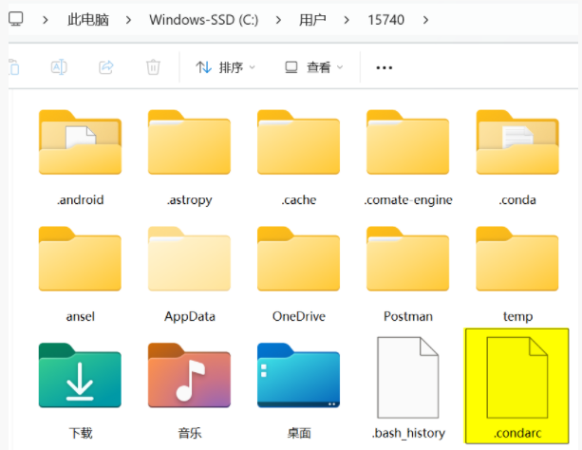Image resolution: width=582 pixels, height=450 pixels.
Task: Click the 下载 name label
Action: (x=81, y=433)
